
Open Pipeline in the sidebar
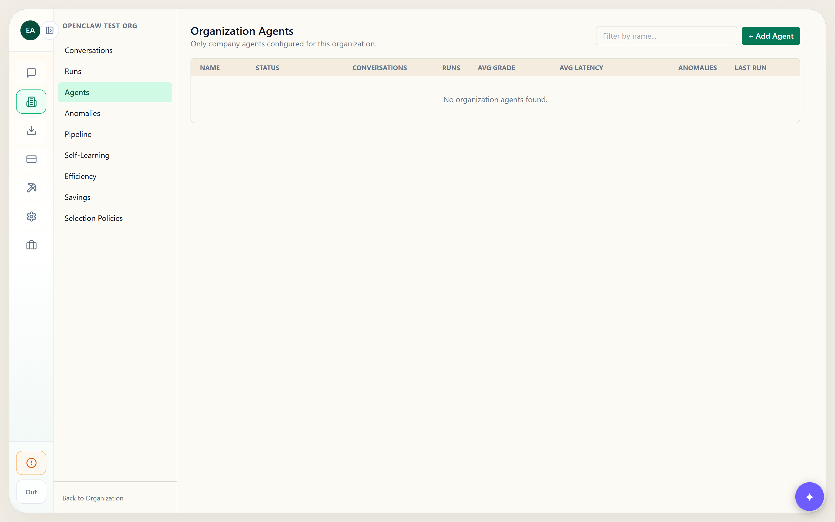(115, 134)
